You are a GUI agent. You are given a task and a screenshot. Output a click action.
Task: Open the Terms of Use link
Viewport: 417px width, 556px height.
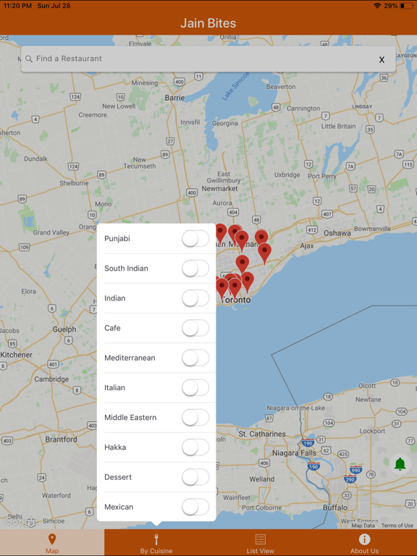[x=397, y=526]
